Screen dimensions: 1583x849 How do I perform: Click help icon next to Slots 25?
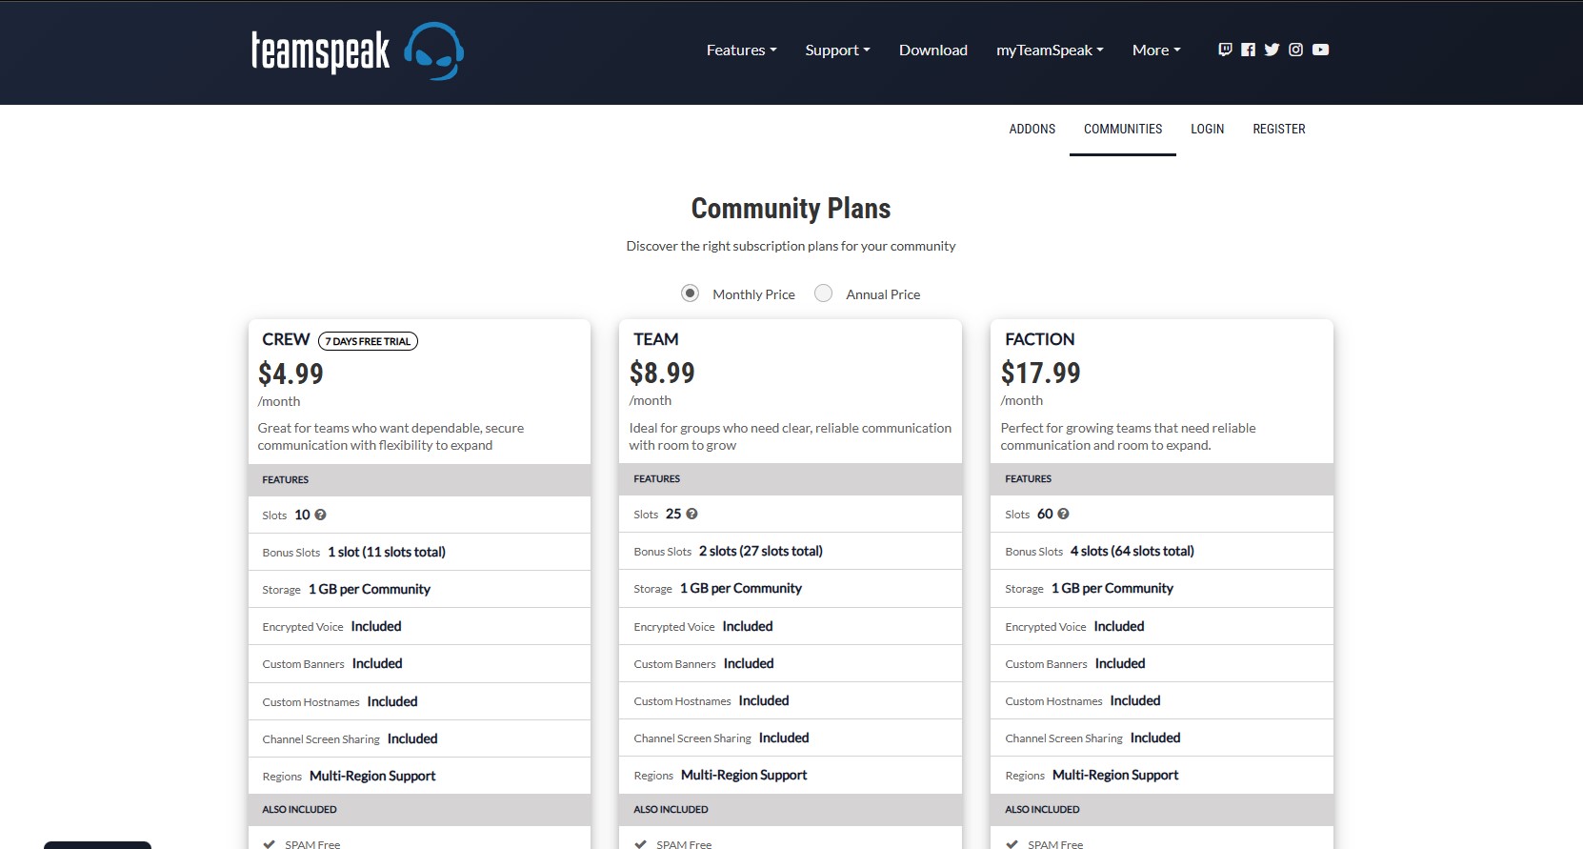click(x=691, y=514)
